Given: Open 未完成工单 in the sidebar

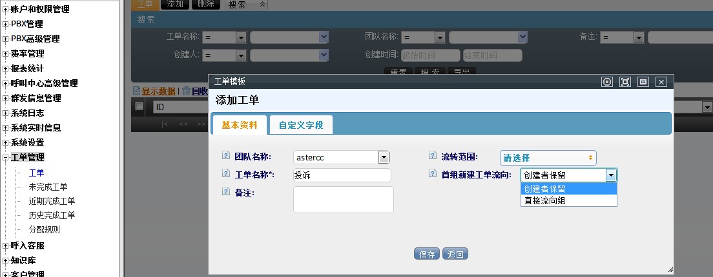Looking at the screenshot, I should click(48, 187).
